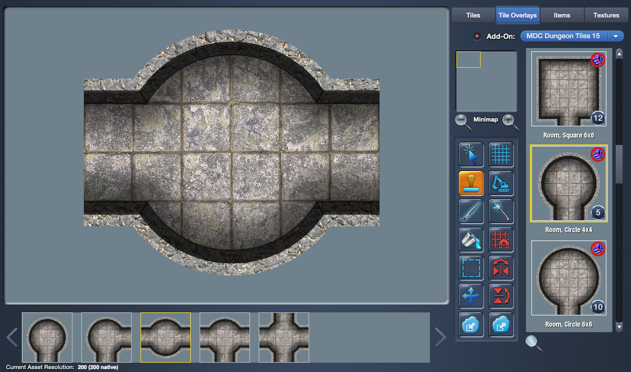631x372 pixels.
Task: Activate the magic wand tool
Action: 501,212
